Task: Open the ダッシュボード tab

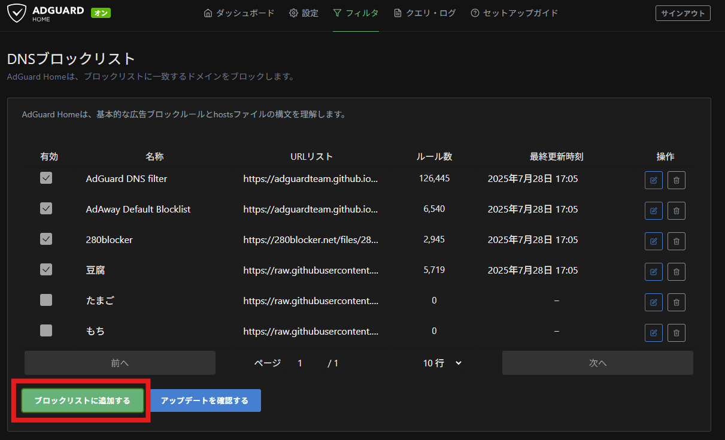Action: coord(239,13)
